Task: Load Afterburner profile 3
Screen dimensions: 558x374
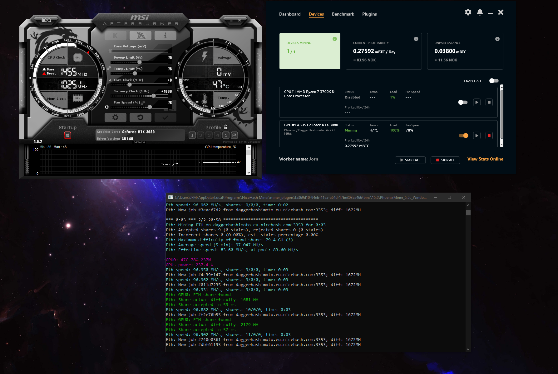Action: click(209, 135)
